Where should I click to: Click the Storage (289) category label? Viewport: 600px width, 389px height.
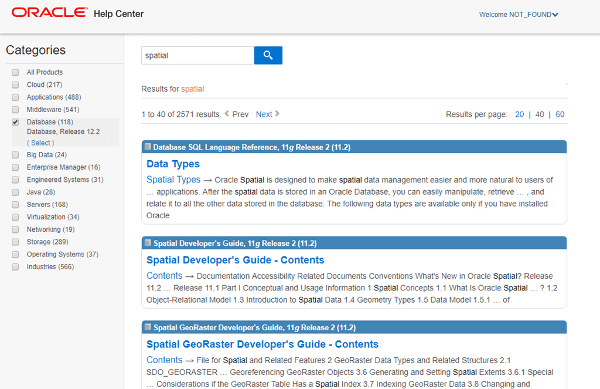click(x=47, y=242)
